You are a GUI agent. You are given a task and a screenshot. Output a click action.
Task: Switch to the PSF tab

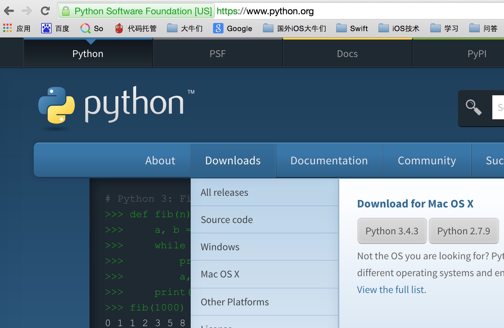218,53
